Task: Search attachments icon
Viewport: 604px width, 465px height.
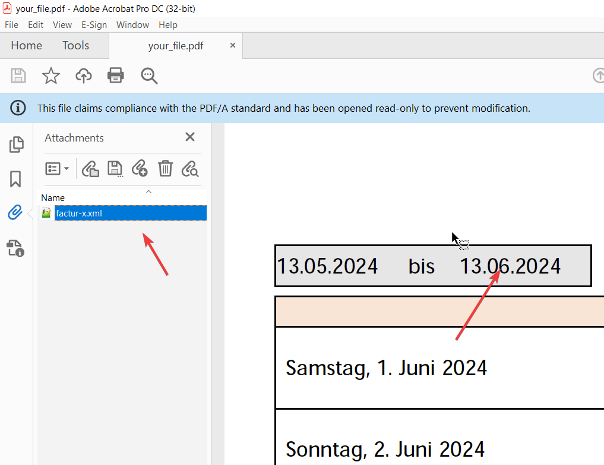Action: (x=190, y=169)
